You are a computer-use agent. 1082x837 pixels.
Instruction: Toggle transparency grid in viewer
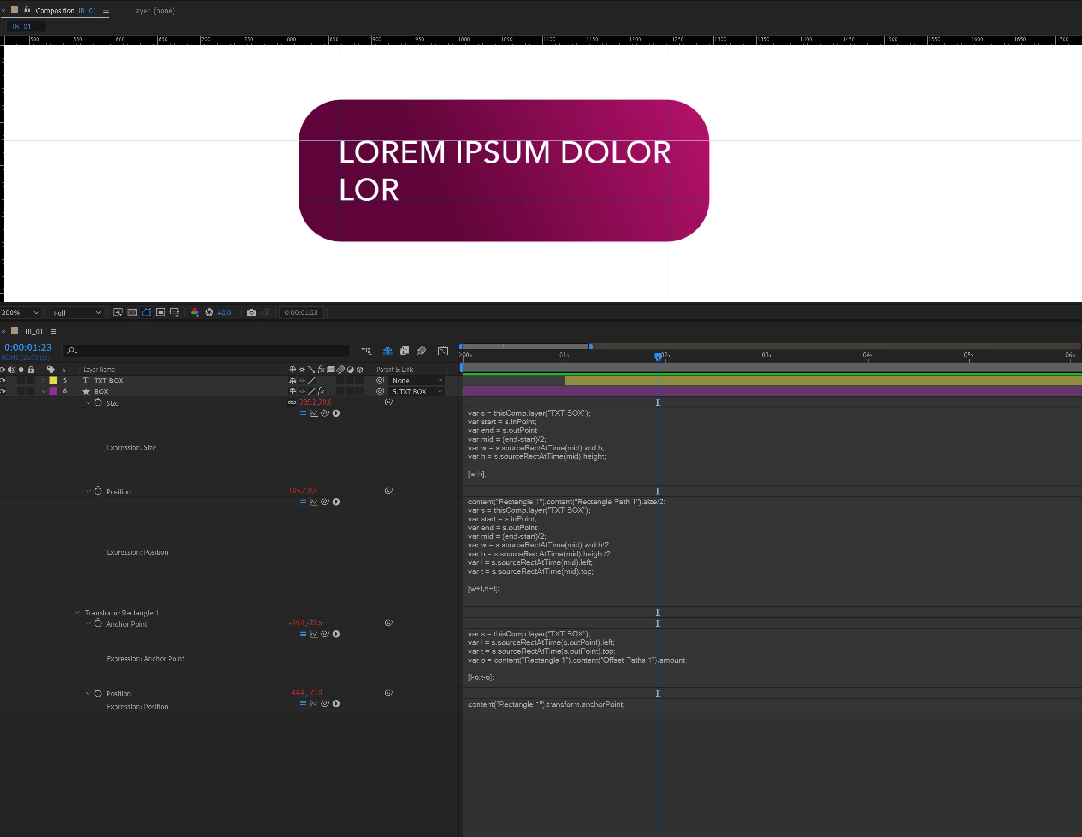coord(132,313)
